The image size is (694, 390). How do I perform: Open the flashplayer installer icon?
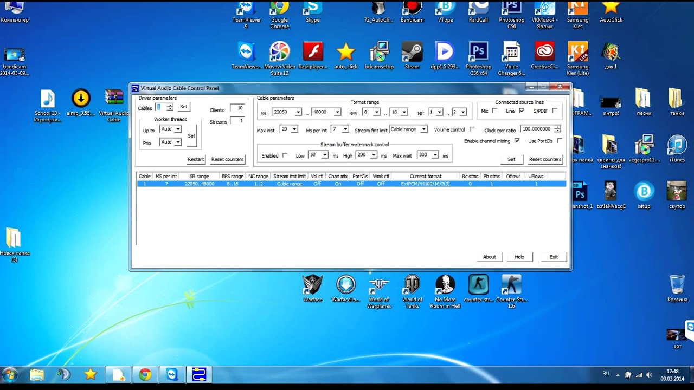coord(313,55)
